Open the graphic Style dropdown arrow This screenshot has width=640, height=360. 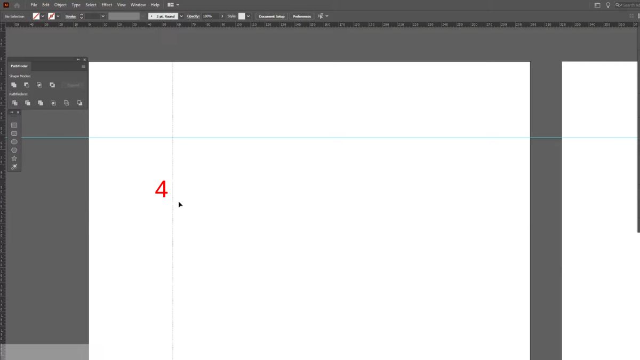pyautogui.click(x=248, y=16)
